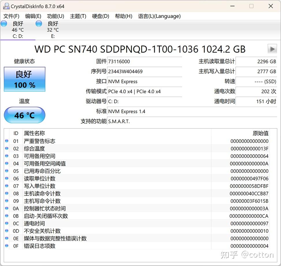The height and width of the screenshot is (266, 281).
Task: Select raw value 00000003F6015B
Action: [x=250, y=201]
